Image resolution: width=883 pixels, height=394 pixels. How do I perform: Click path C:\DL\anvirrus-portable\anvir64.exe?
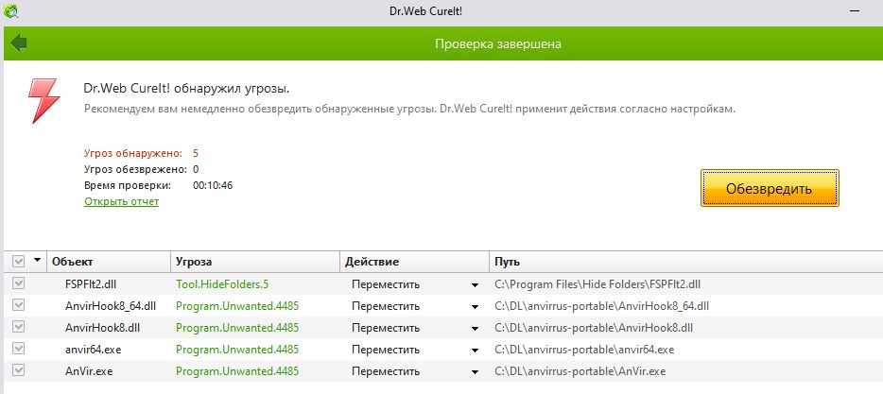pyautogui.click(x=584, y=350)
